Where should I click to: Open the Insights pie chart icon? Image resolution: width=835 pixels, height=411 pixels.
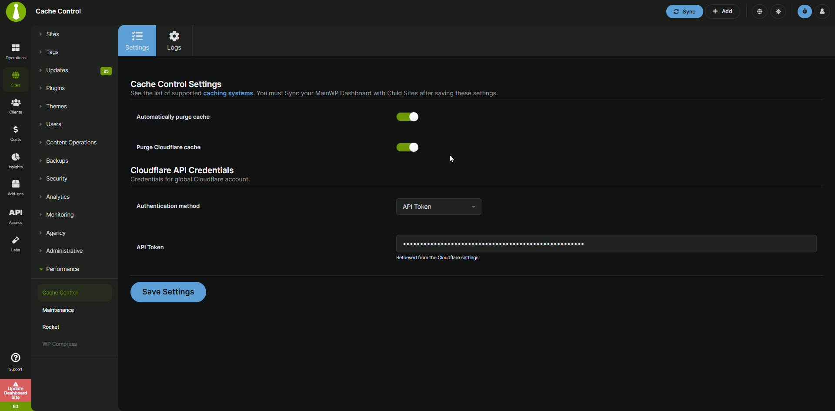(16, 160)
